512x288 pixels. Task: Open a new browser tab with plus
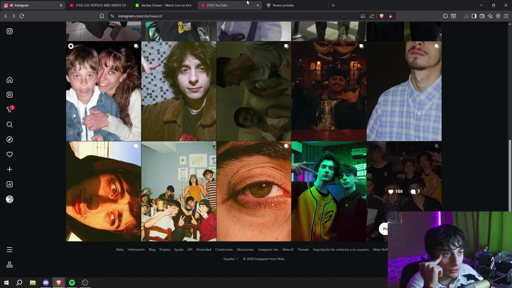tap(333, 5)
